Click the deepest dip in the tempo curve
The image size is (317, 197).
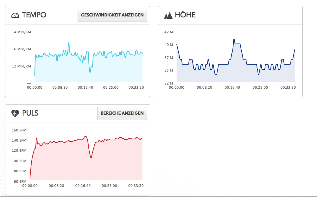(x=90, y=72)
